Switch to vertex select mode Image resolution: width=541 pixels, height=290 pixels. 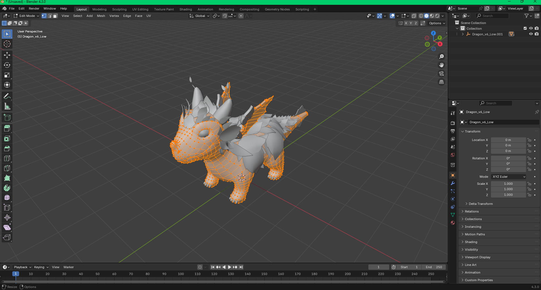pos(44,16)
